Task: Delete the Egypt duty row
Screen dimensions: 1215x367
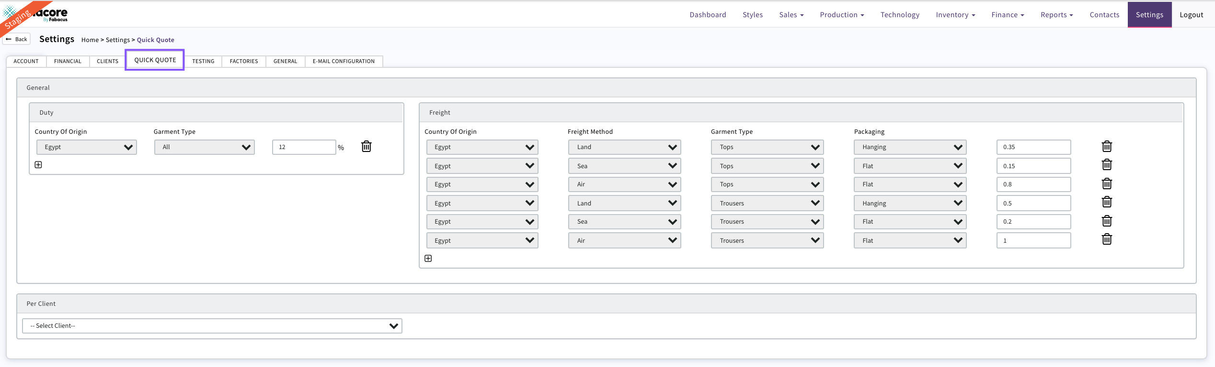Action: [x=366, y=147]
